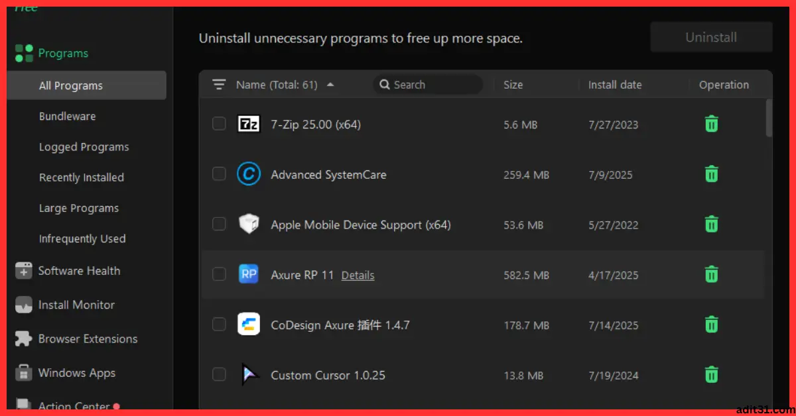Click the 582.5 MB size value

click(526, 275)
